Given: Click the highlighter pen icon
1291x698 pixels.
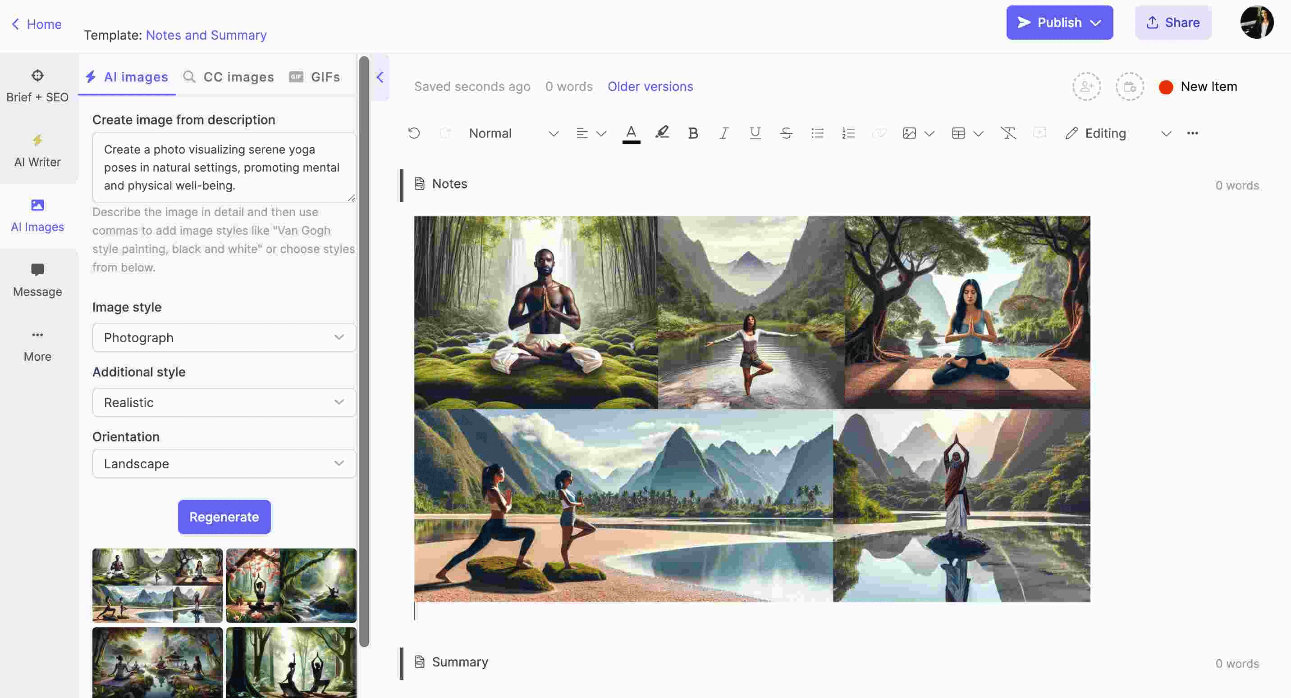Looking at the screenshot, I should [662, 133].
